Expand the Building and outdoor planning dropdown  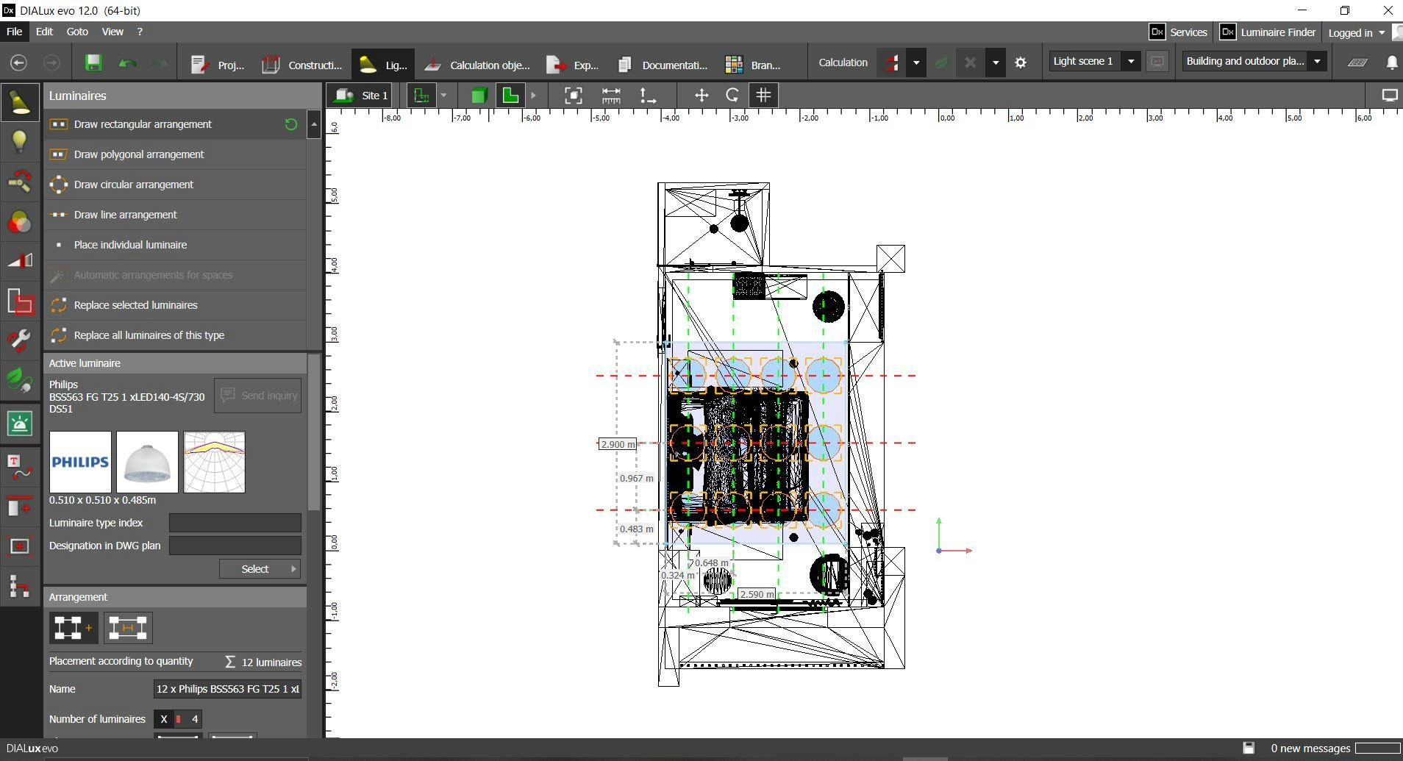point(1317,62)
